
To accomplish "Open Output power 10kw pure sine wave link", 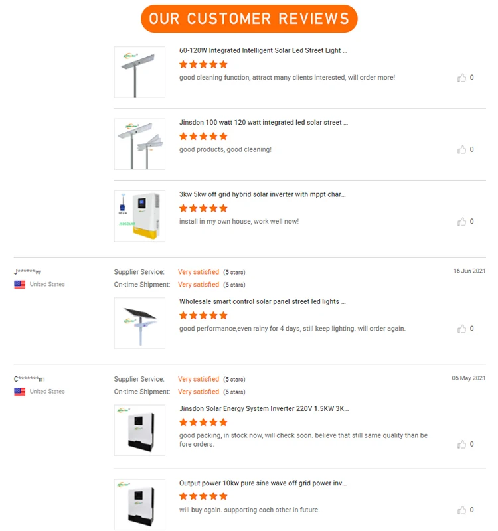I will point(262,483).
